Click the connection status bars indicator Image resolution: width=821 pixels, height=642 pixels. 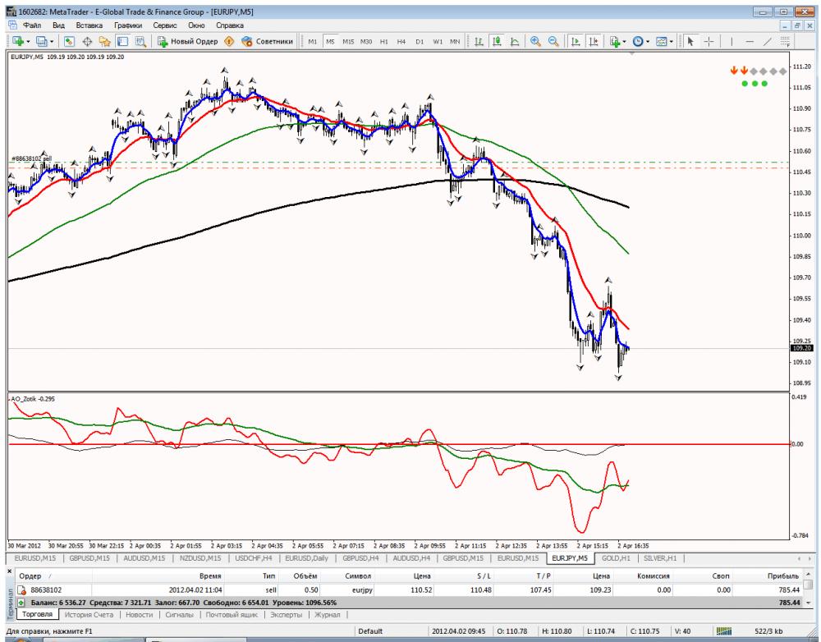[724, 631]
